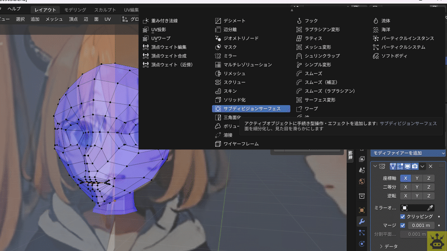Open the wrench Modifier properties tab
This screenshot has width=447, height=251.
(362, 221)
